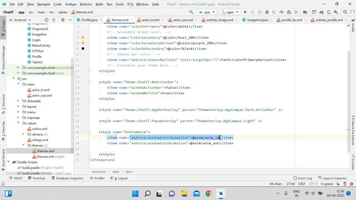Open the Refactor menu
The width and height of the screenshot is (356, 200).
click(x=86, y=4)
